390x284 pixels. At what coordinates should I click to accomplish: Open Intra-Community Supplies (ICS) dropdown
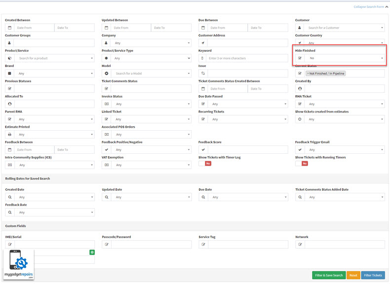point(54,165)
